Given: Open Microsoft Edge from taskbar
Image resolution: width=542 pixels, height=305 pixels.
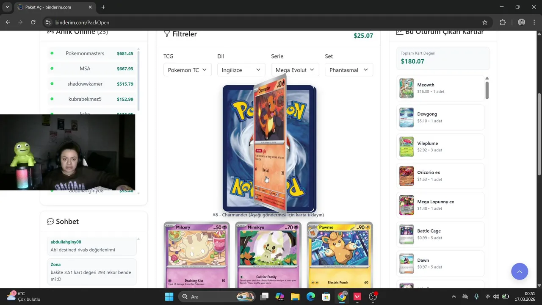Looking at the screenshot, I should pyautogui.click(x=311, y=297).
